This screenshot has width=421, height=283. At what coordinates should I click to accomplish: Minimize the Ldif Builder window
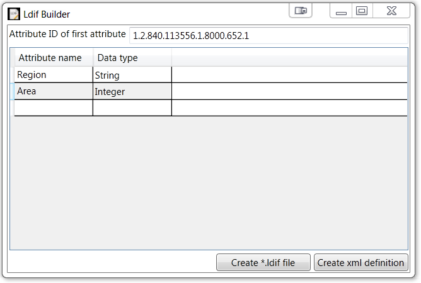coord(341,11)
